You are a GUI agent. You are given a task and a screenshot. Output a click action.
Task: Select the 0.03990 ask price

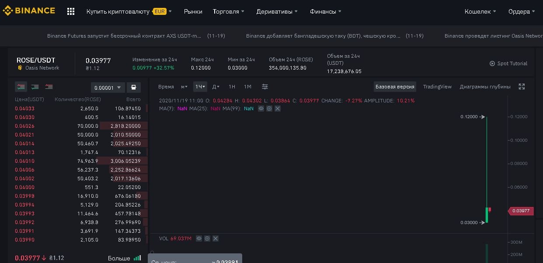tap(24, 240)
